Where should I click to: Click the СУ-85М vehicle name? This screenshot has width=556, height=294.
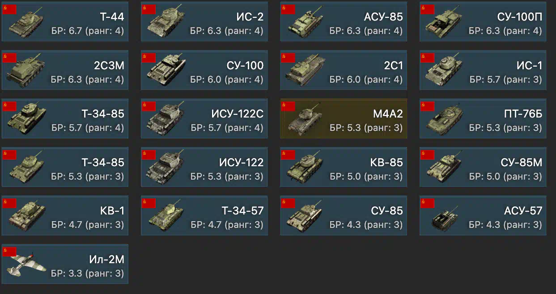(522, 162)
